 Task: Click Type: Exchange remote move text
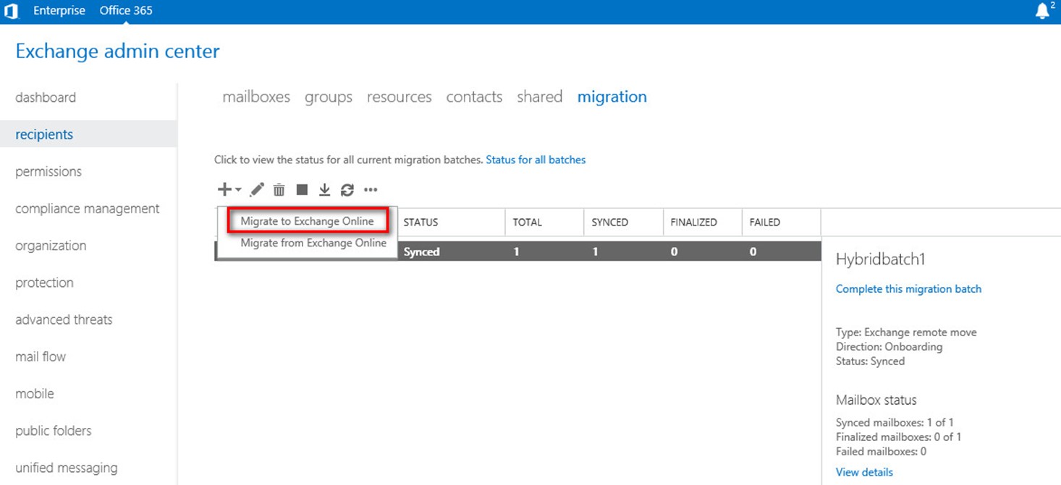pos(906,332)
